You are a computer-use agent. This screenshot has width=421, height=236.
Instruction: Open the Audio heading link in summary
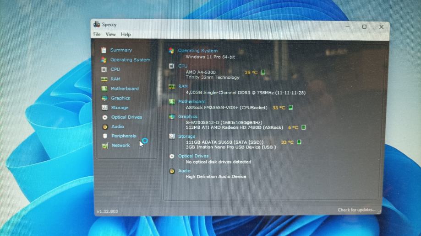coord(184,171)
